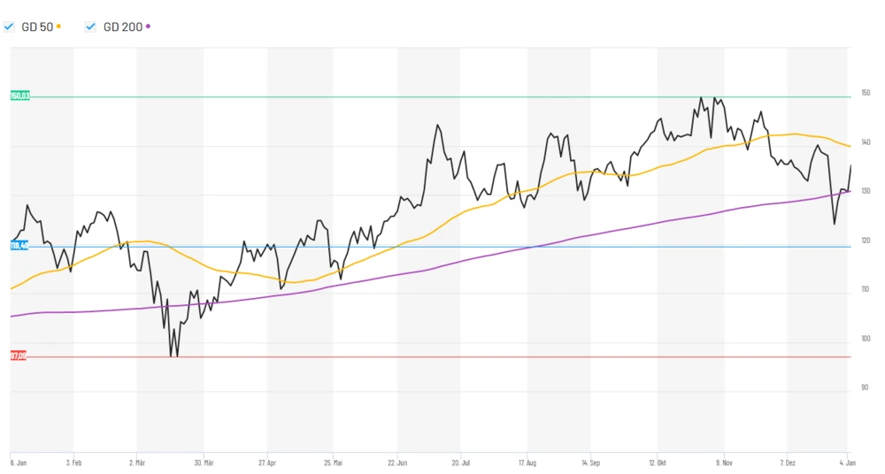Screen dimensions: 885x474
Task: Select the 12. Okt date label
Action: pyautogui.click(x=658, y=463)
